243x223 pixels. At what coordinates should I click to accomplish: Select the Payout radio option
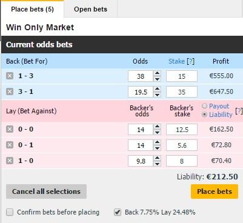pos(204,106)
